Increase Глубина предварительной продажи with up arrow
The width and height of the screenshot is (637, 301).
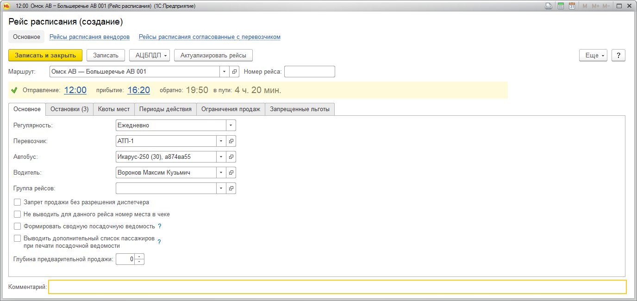(140, 257)
